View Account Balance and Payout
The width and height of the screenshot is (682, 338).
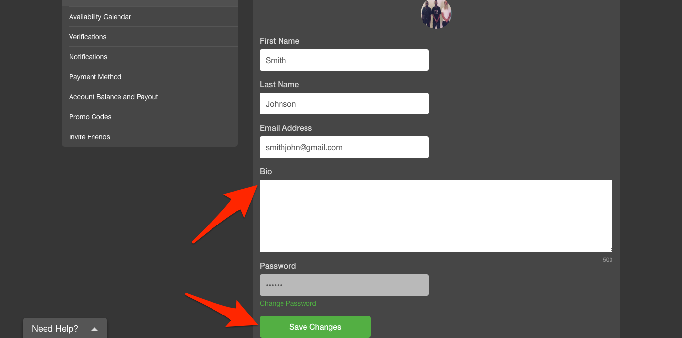coord(149,97)
